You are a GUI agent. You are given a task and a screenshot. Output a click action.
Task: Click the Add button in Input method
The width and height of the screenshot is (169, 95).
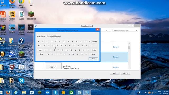[115, 73]
